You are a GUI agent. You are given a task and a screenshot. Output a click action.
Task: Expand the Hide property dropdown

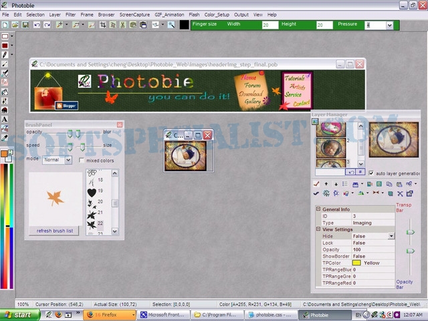pos(391,236)
